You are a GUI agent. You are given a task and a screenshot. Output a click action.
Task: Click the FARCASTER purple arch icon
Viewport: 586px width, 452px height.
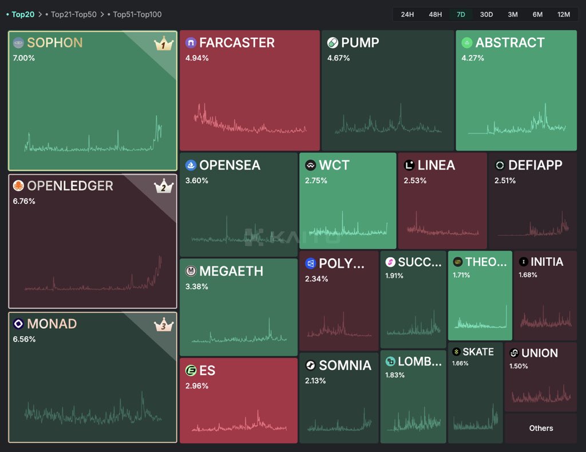click(191, 42)
